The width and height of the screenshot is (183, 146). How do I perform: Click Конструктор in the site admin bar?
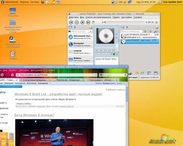[x=43, y=83]
